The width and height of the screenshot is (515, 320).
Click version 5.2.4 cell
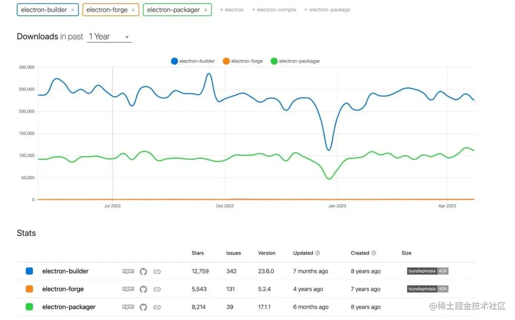264,289
